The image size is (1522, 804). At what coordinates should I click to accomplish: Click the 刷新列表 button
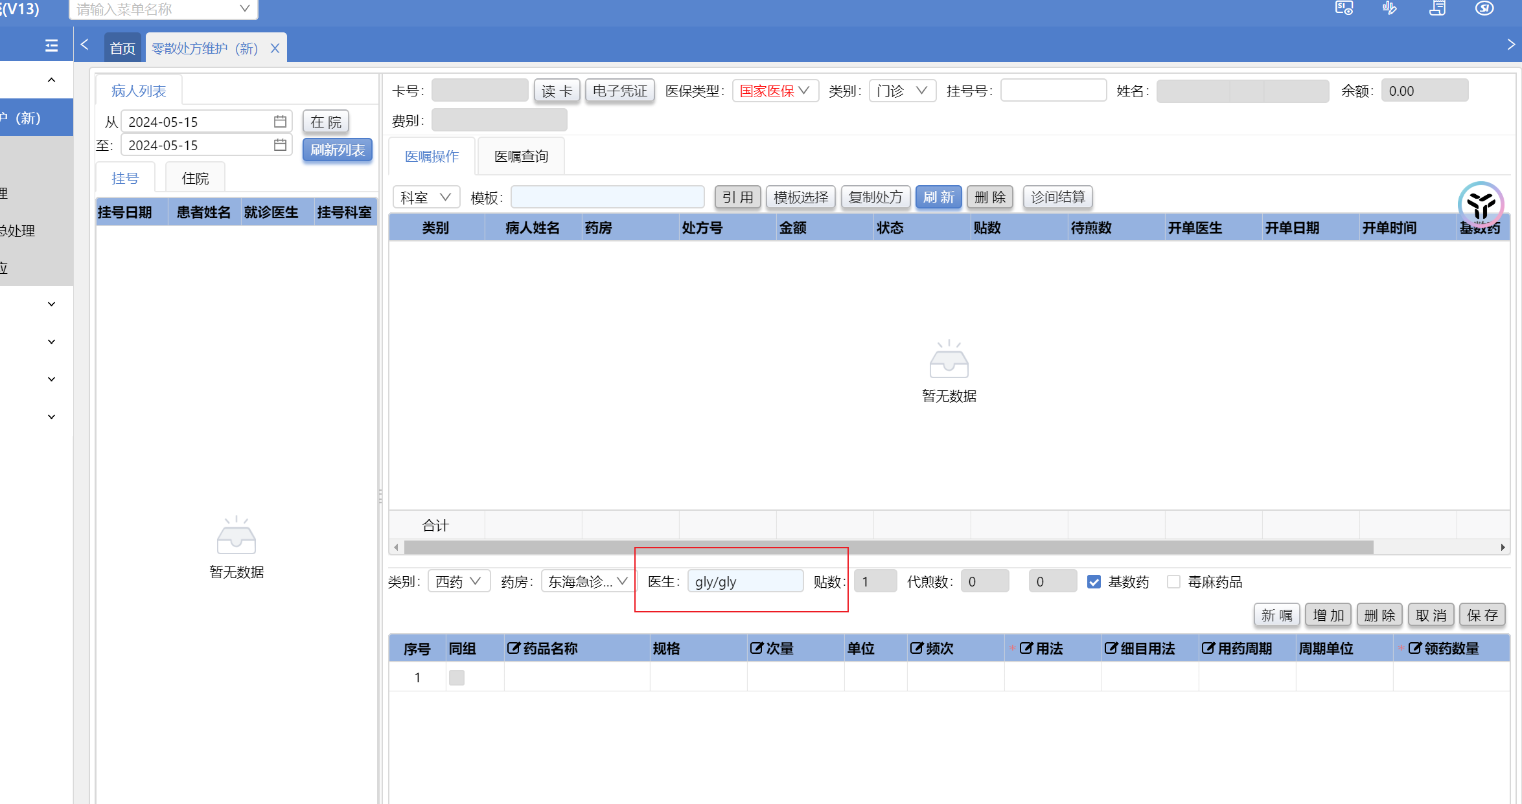(x=337, y=150)
